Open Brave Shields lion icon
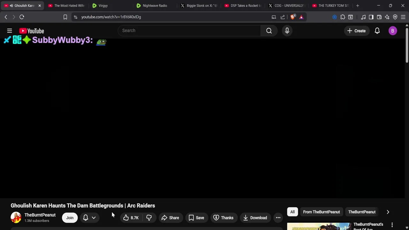This screenshot has height=230, width=409. 293,17
